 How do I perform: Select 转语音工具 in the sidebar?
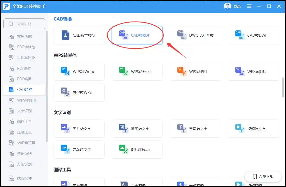(24, 143)
